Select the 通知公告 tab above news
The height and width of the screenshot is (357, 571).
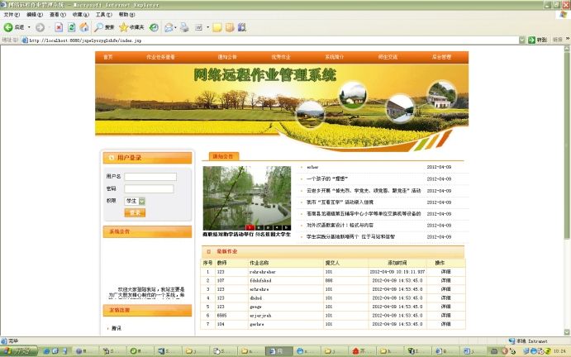[223, 156]
